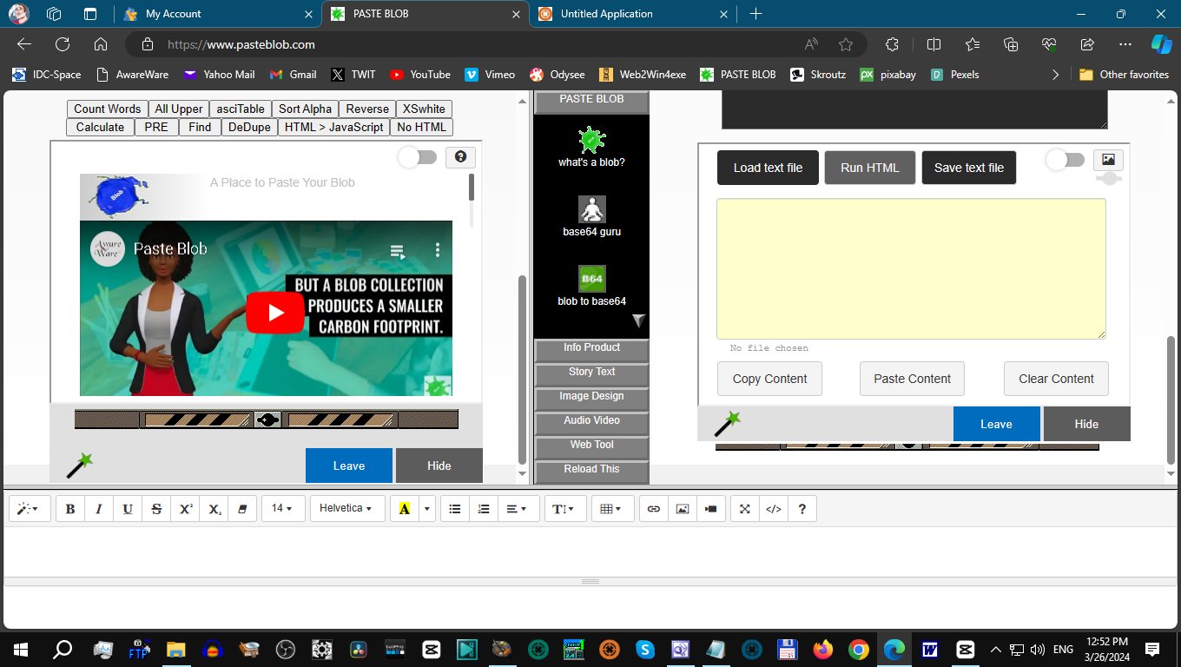Click the black help circle button above video
The width and height of the screenshot is (1181, 667).
click(460, 156)
